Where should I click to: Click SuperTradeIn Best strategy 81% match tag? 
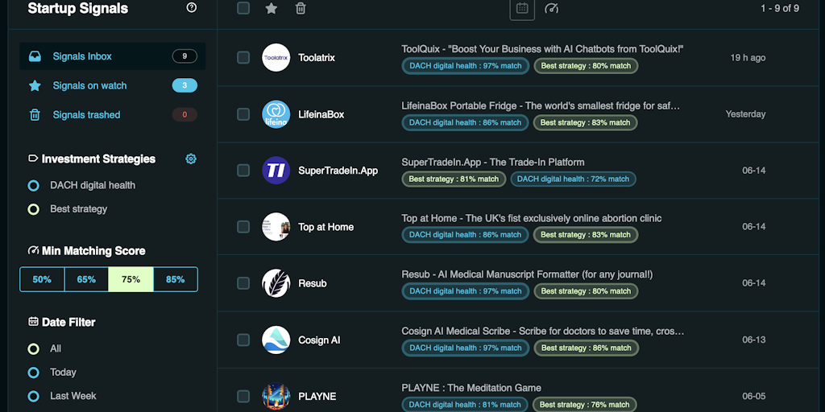click(454, 179)
